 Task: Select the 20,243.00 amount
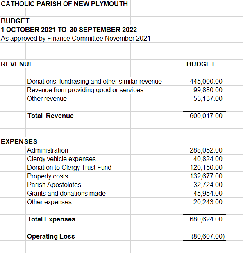pyautogui.click(x=208, y=202)
